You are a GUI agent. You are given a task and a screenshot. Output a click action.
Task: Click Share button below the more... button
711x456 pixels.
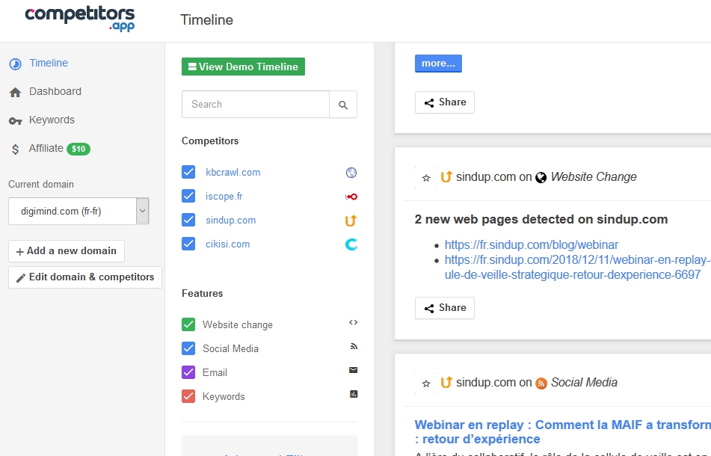[444, 102]
